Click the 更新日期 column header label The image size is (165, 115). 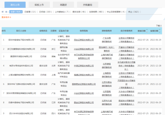[141, 31]
